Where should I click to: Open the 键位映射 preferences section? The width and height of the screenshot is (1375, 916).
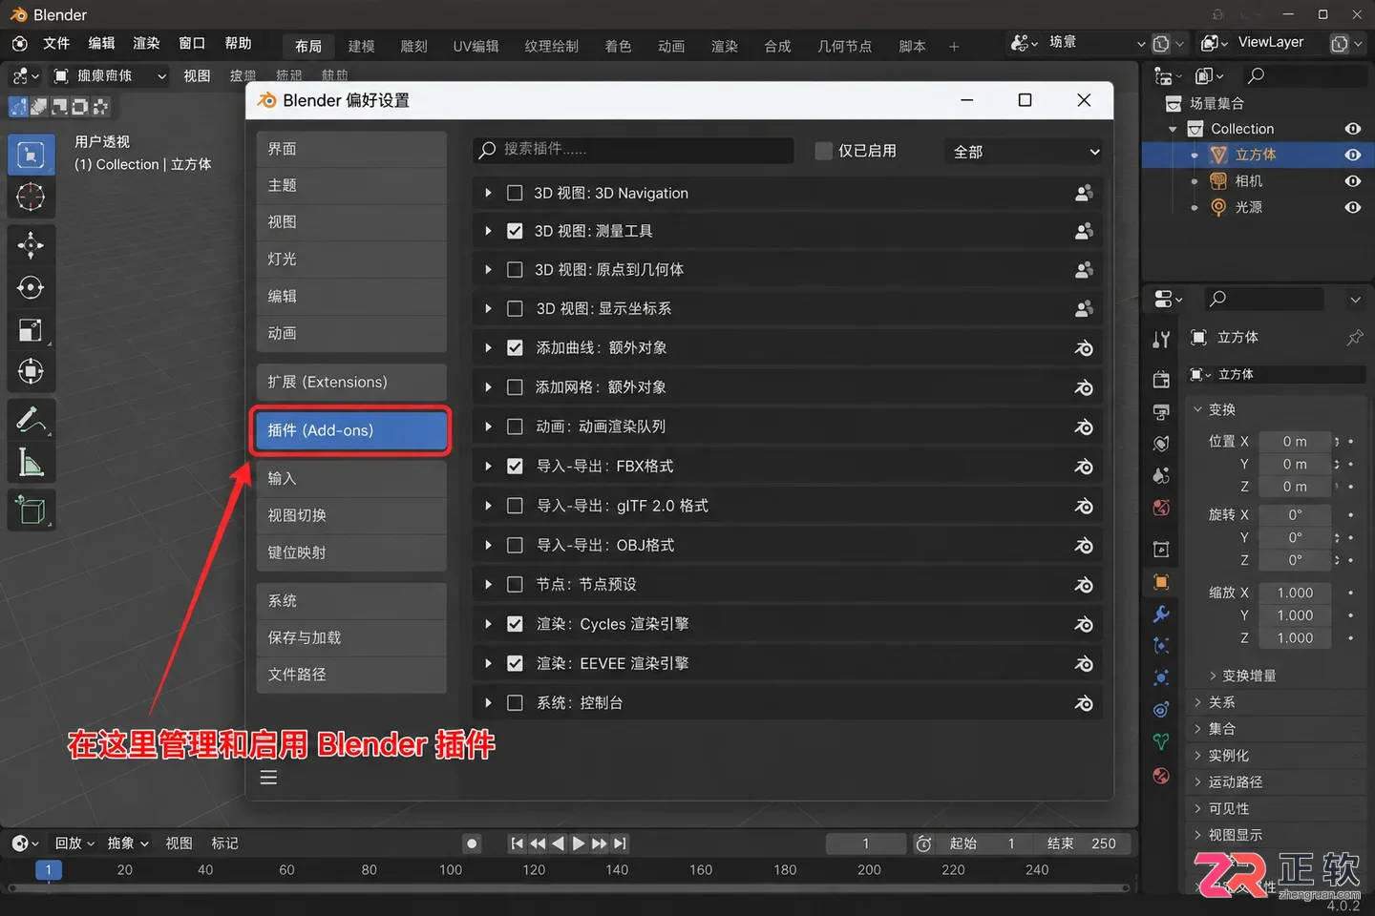351,552
